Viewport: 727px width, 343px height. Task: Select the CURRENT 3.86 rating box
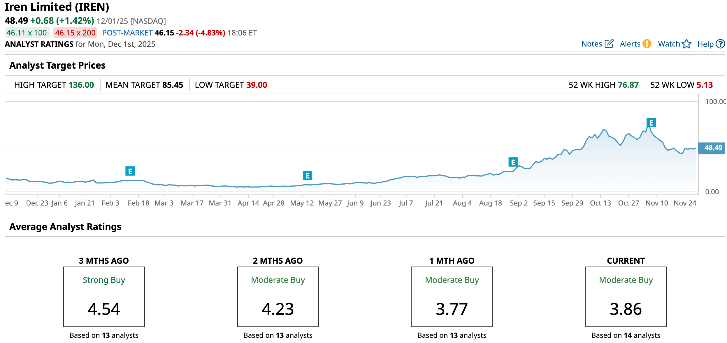click(x=626, y=296)
